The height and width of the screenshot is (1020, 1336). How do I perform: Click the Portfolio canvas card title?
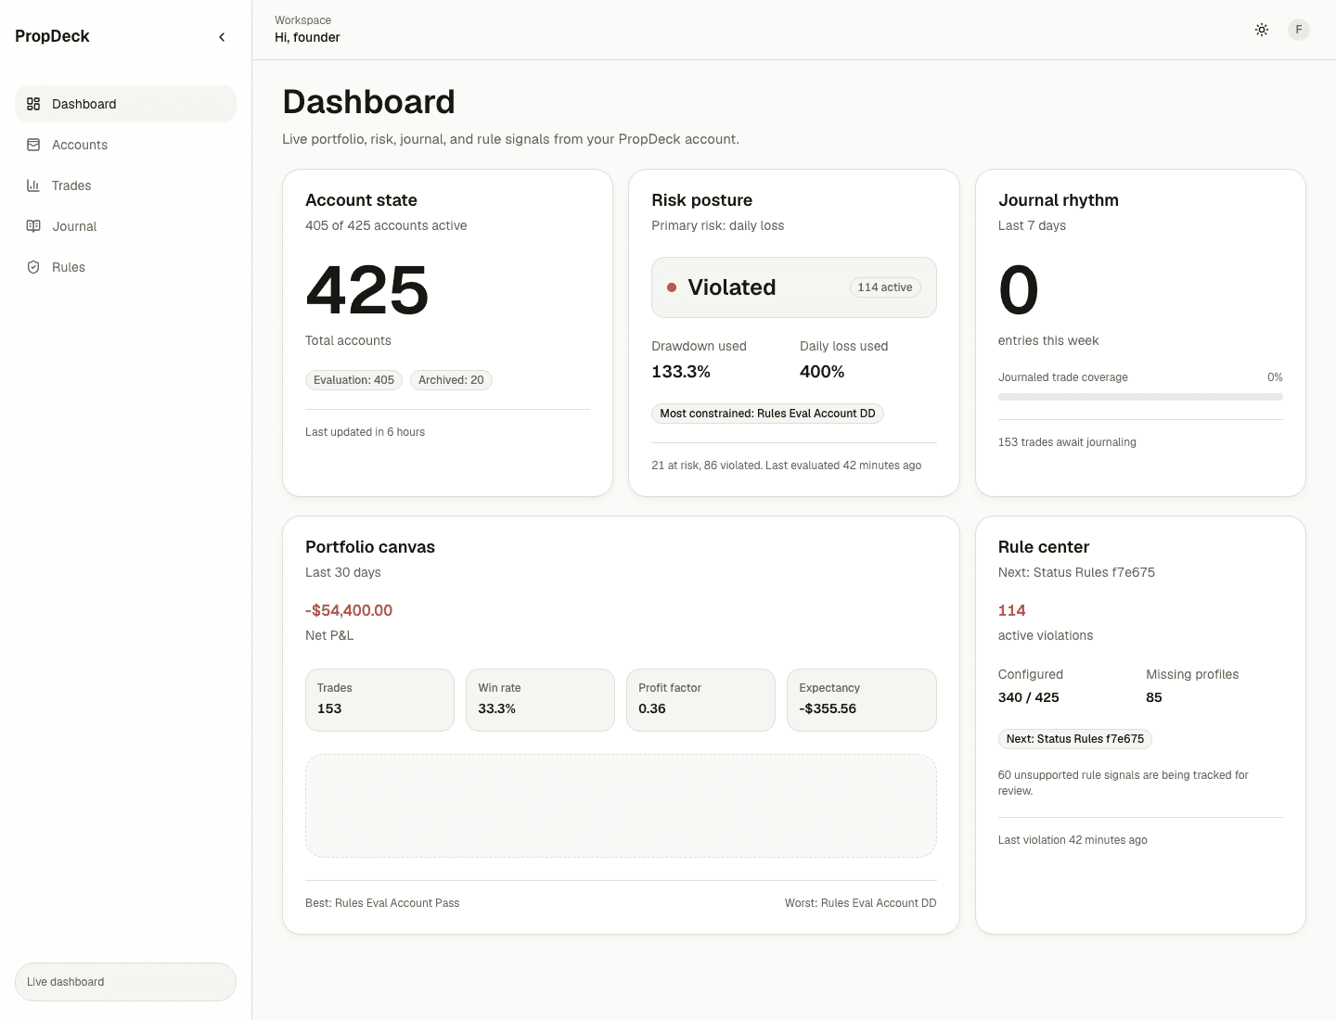[370, 547]
